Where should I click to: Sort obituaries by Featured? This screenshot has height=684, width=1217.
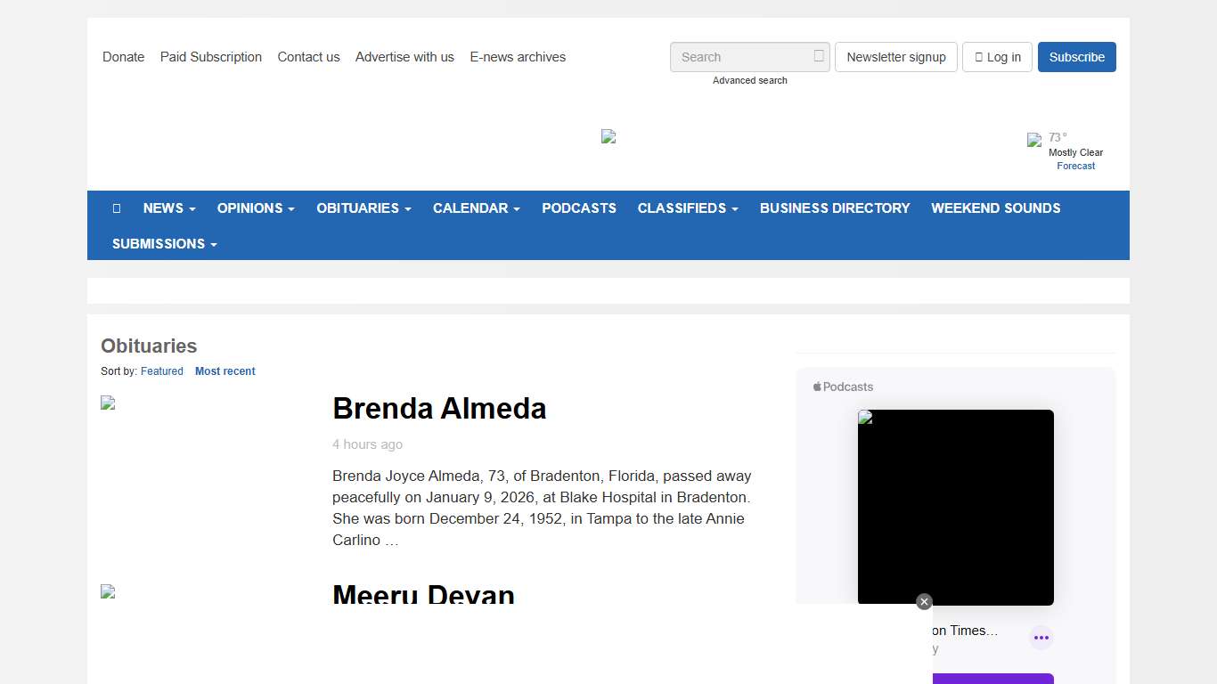(x=162, y=371)
